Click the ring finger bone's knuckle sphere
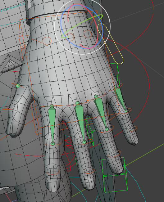This screenshot has height=202, width=164. click(x=96, y=97)
